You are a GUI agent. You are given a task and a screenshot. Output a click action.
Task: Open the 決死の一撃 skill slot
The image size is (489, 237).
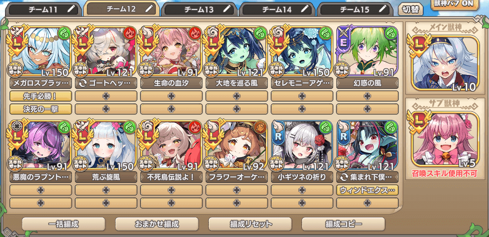point(41,109)
